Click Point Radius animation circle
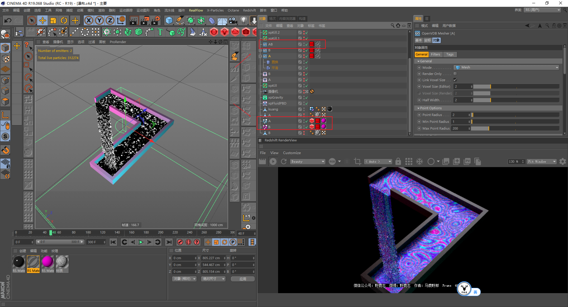The image size is (568, 307). [x=419, y=115]
